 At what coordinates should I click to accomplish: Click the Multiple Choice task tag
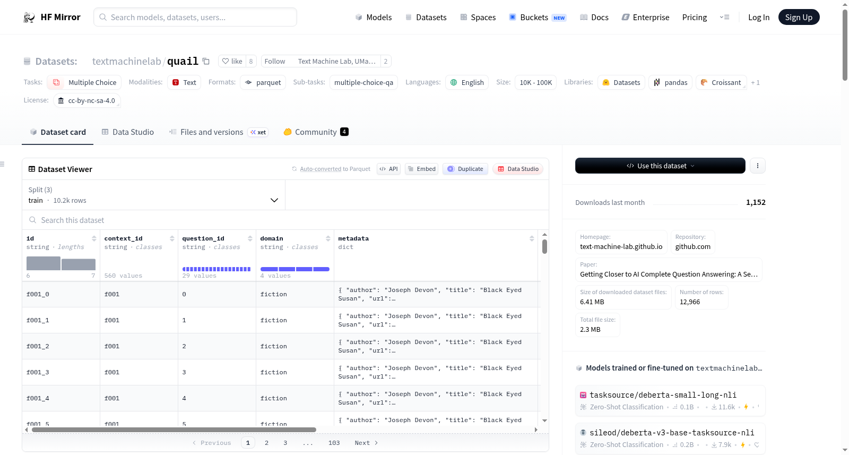click(84, 82)
